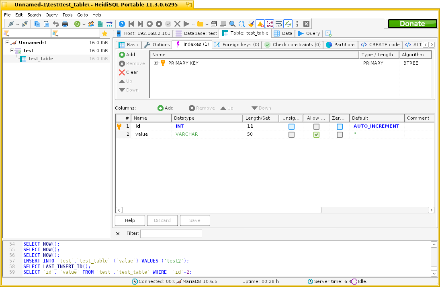
Task: Click the connect to server plug icon
Action: tap(11, 24)
